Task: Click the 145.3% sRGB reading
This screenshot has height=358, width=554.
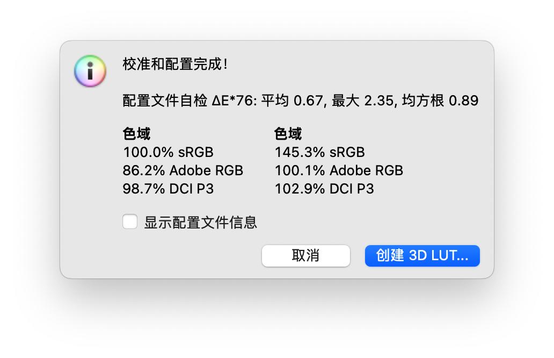Action: click(319, 152)
